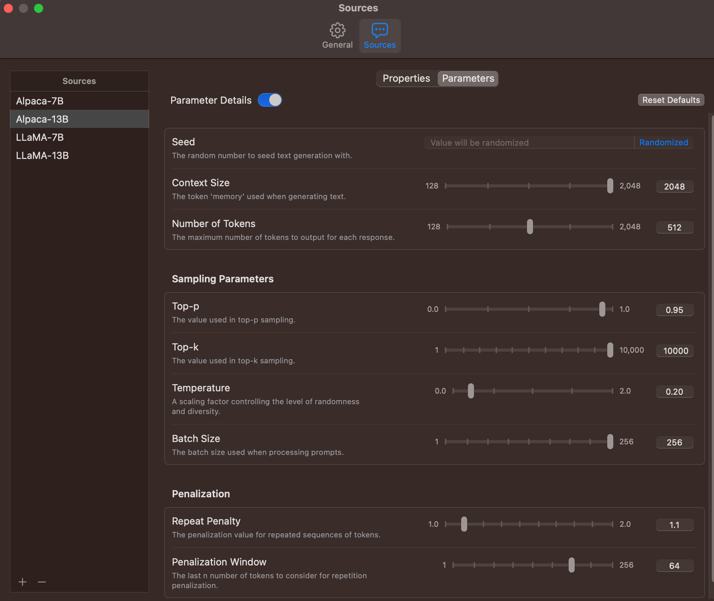Click the Context Size slider handle
The width and height of the screenshot is (714, 601).
tap(610, 186)
